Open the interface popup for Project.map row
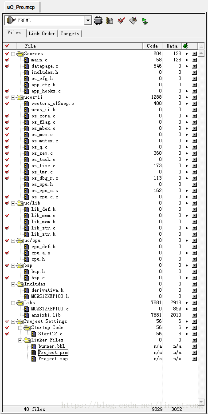The height and width of the screenshot is (414, 208). (194, 359)
